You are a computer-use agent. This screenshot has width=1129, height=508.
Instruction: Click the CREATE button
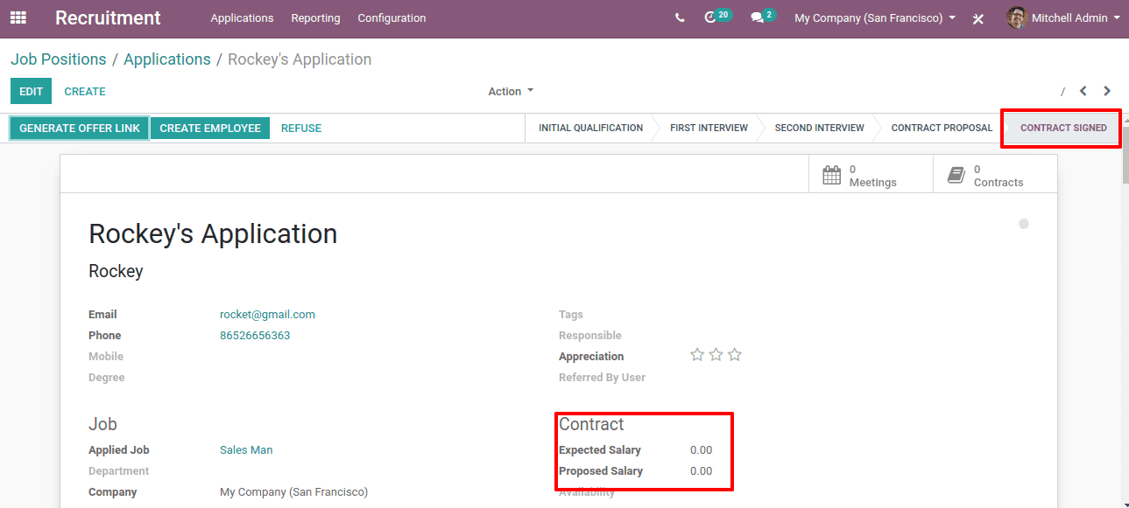[x=85, y=91]
